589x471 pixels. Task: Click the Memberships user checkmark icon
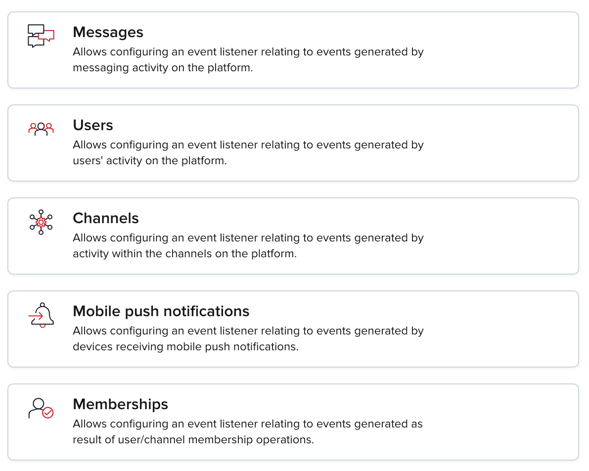point(40,408)
